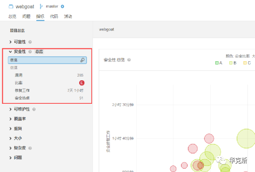The width and height of the screenshot is (255, 172).
Task: Toggle the green A legend box
Action: [x=217, y=63]
